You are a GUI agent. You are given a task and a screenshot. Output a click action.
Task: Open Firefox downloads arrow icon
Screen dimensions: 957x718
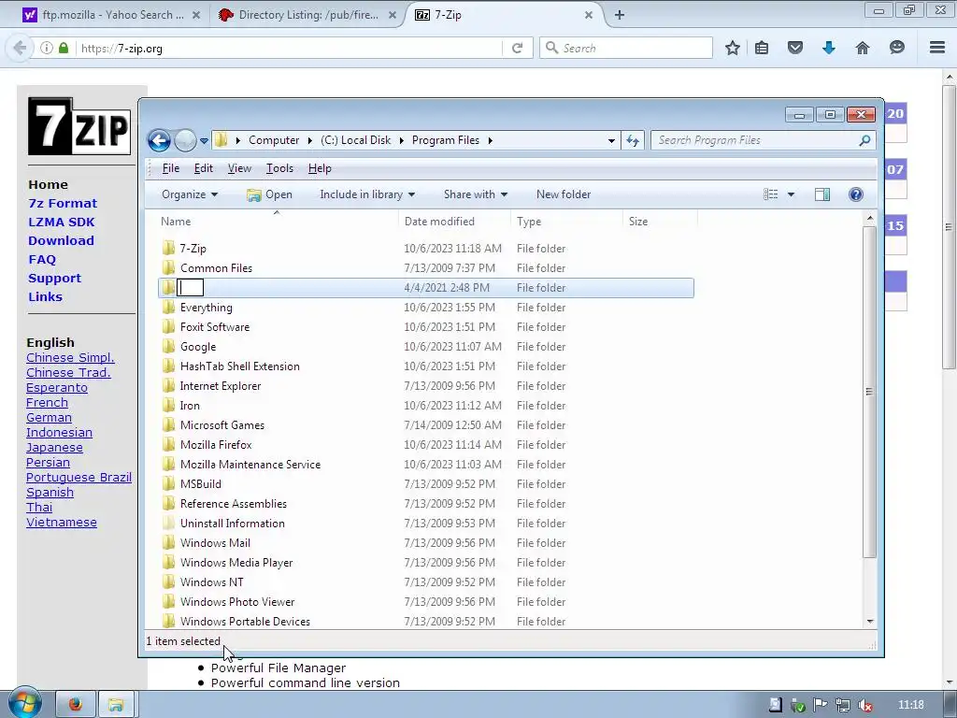pyautogui.click(x=828, y=48)
